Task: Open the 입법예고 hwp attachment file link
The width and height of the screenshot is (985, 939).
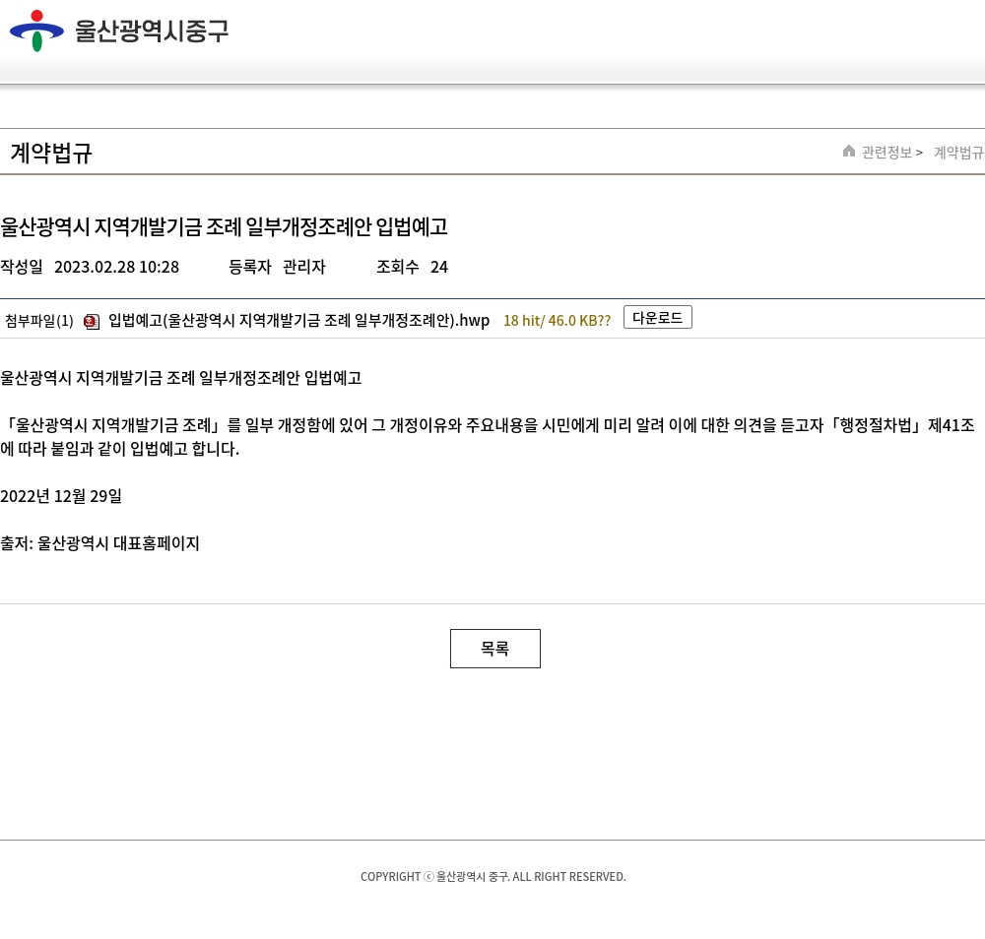Action: pyautogui.click(x=299, y=320)
